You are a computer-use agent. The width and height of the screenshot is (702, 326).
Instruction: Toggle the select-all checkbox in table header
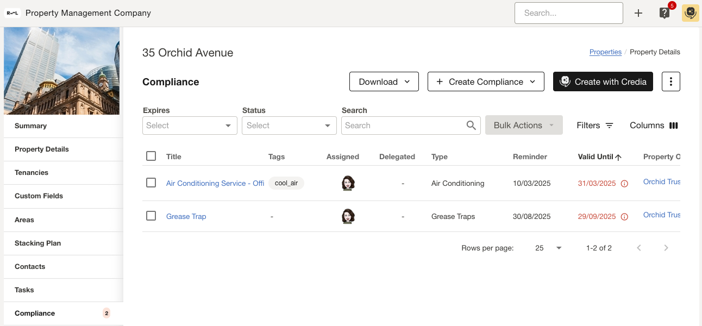click(151, 156)
